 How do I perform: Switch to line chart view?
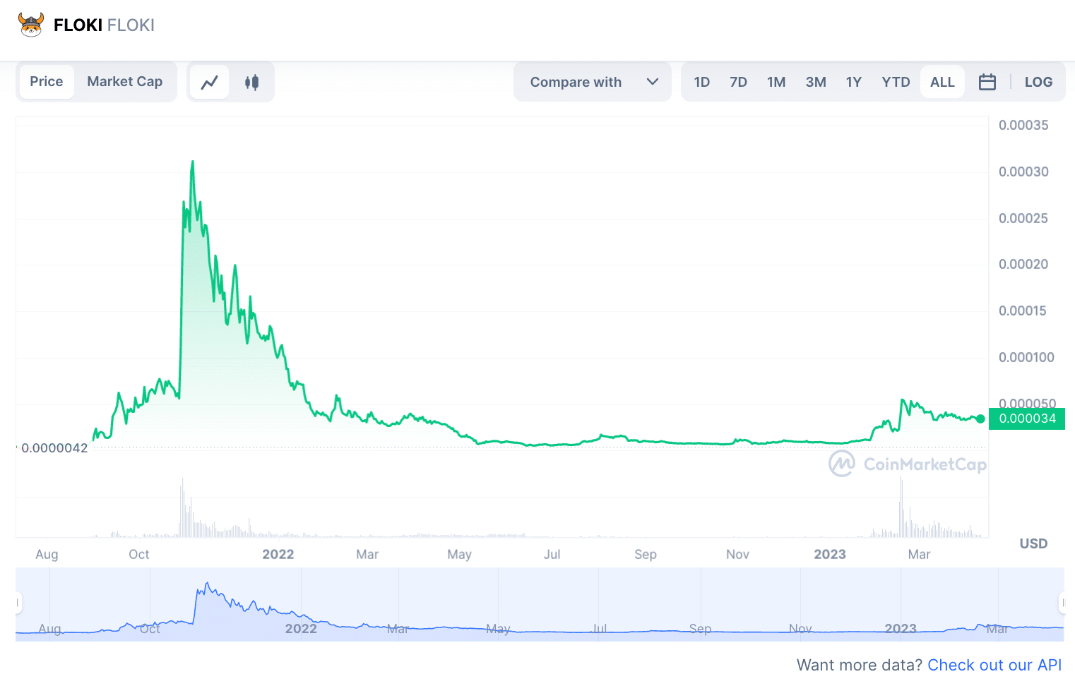(x=209, y=82)
